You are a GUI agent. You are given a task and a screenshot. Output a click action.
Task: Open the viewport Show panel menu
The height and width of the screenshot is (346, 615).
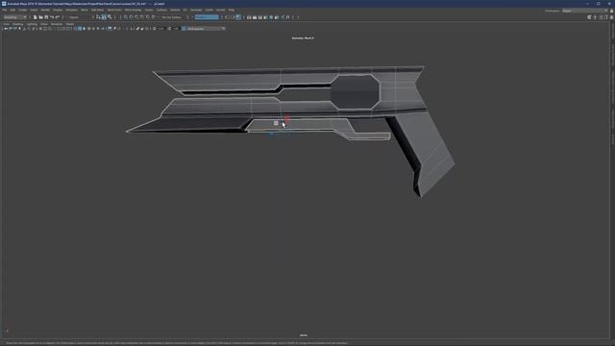click(x=44, y=24)
